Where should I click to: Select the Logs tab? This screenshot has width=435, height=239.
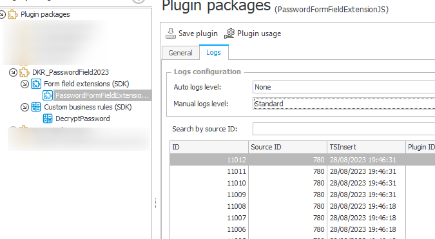213,52
